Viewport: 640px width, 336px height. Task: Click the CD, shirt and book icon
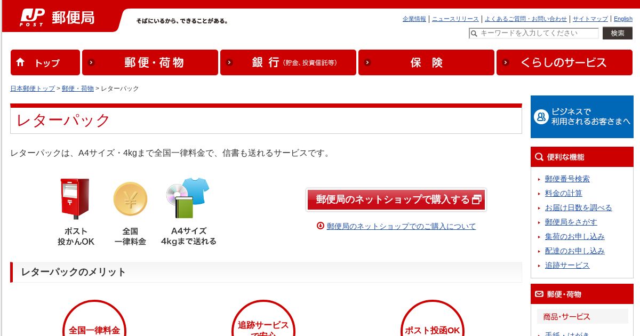188,198
